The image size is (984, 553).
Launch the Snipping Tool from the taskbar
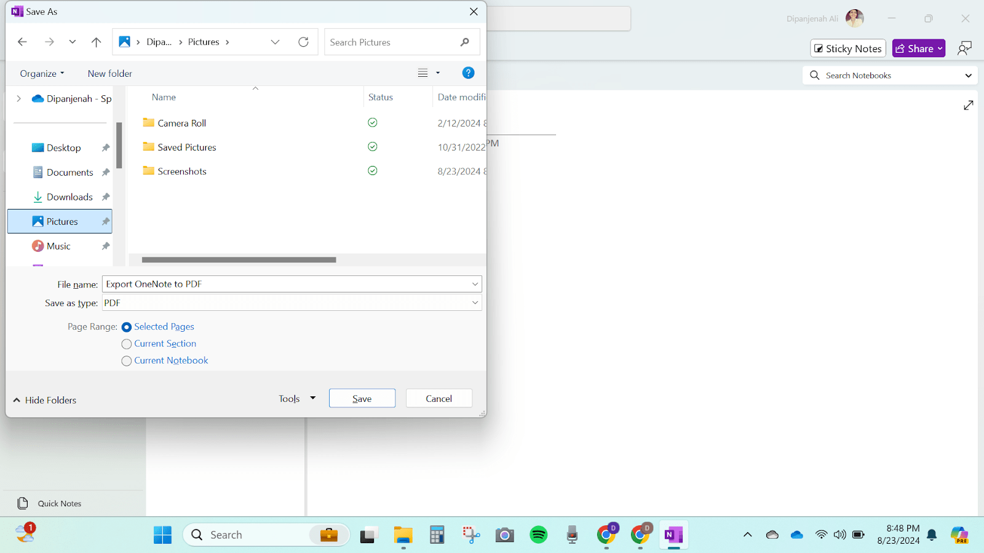470,535
